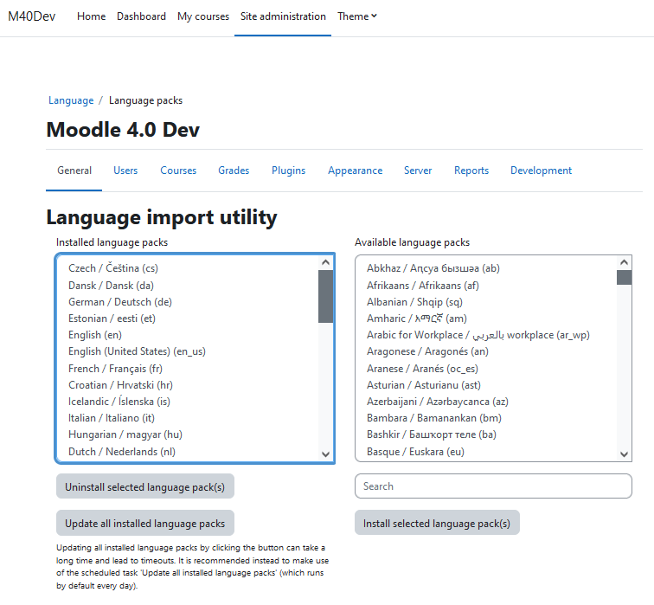Select Aranese / Aranés (oc_es) available pack

pos(486,369)
